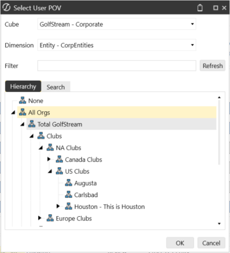Expand the Houston tree node
Image resolution: width=230 pixels, height=253 pixels.
tap(58, 206)
